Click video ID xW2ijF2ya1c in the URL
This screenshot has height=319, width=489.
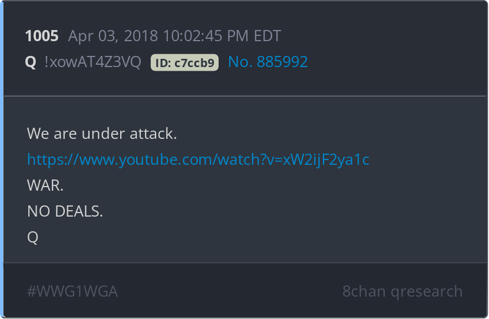pos(326,160)
